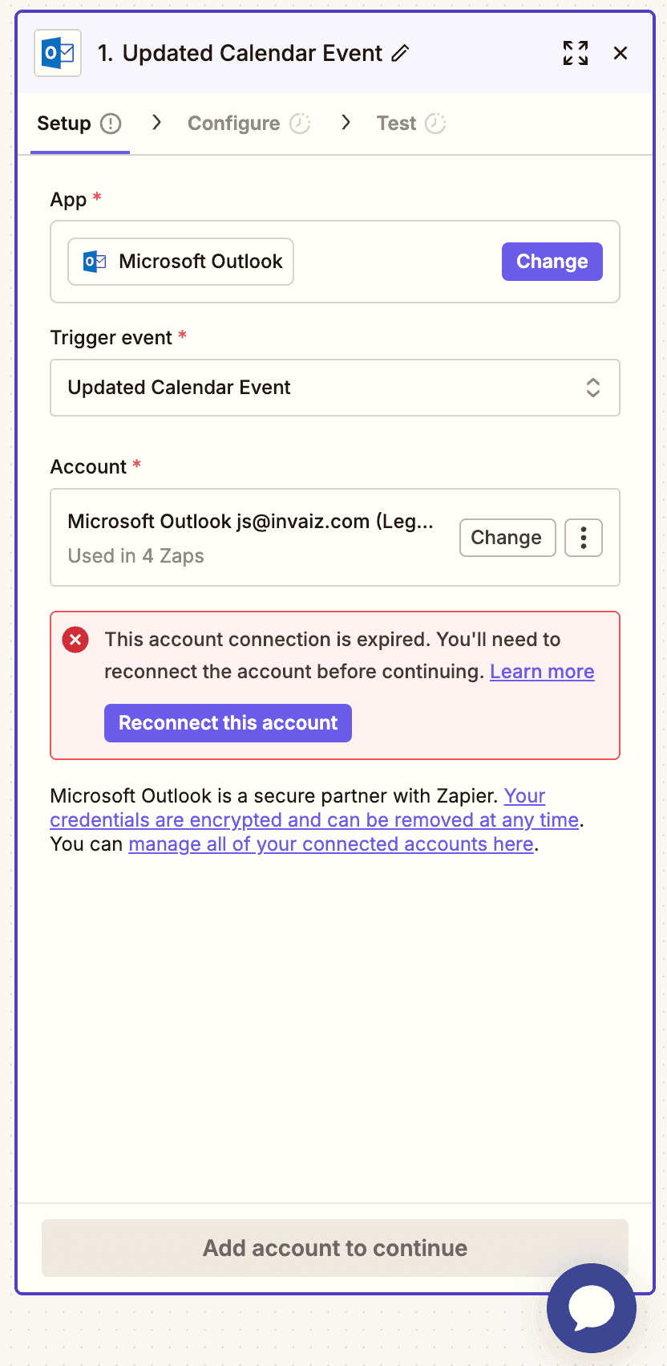Click the red error icon in the alert
The width and height of the screenshot is (667, 1366).
click(75, 640)
